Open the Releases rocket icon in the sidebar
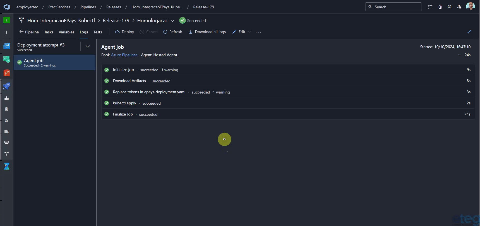Image resolution: width=480 pixels, height=226 pixels. (6, 121)
